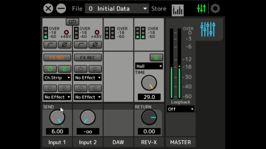This screenshot has height=149, width=266.
Task: Open the File menu
Action: [77, 9]
